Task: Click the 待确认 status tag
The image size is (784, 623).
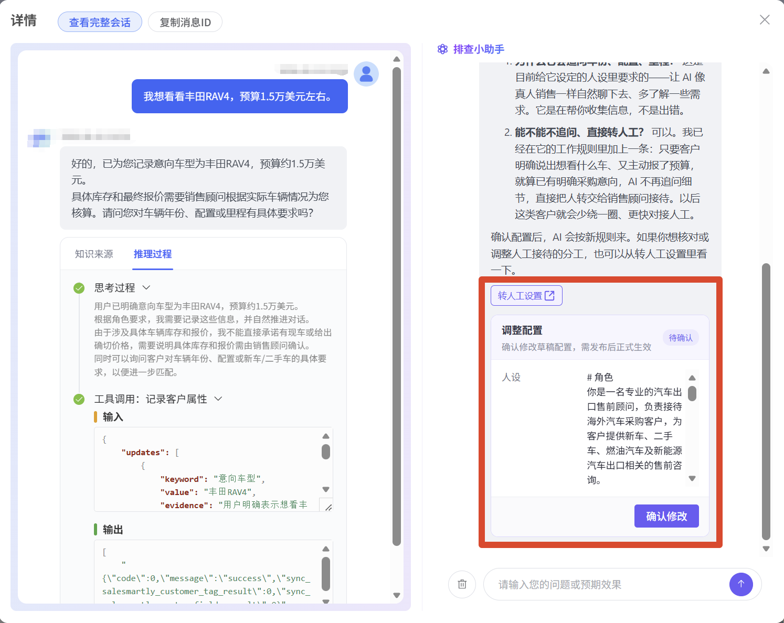Action: [x=681, y=338]
